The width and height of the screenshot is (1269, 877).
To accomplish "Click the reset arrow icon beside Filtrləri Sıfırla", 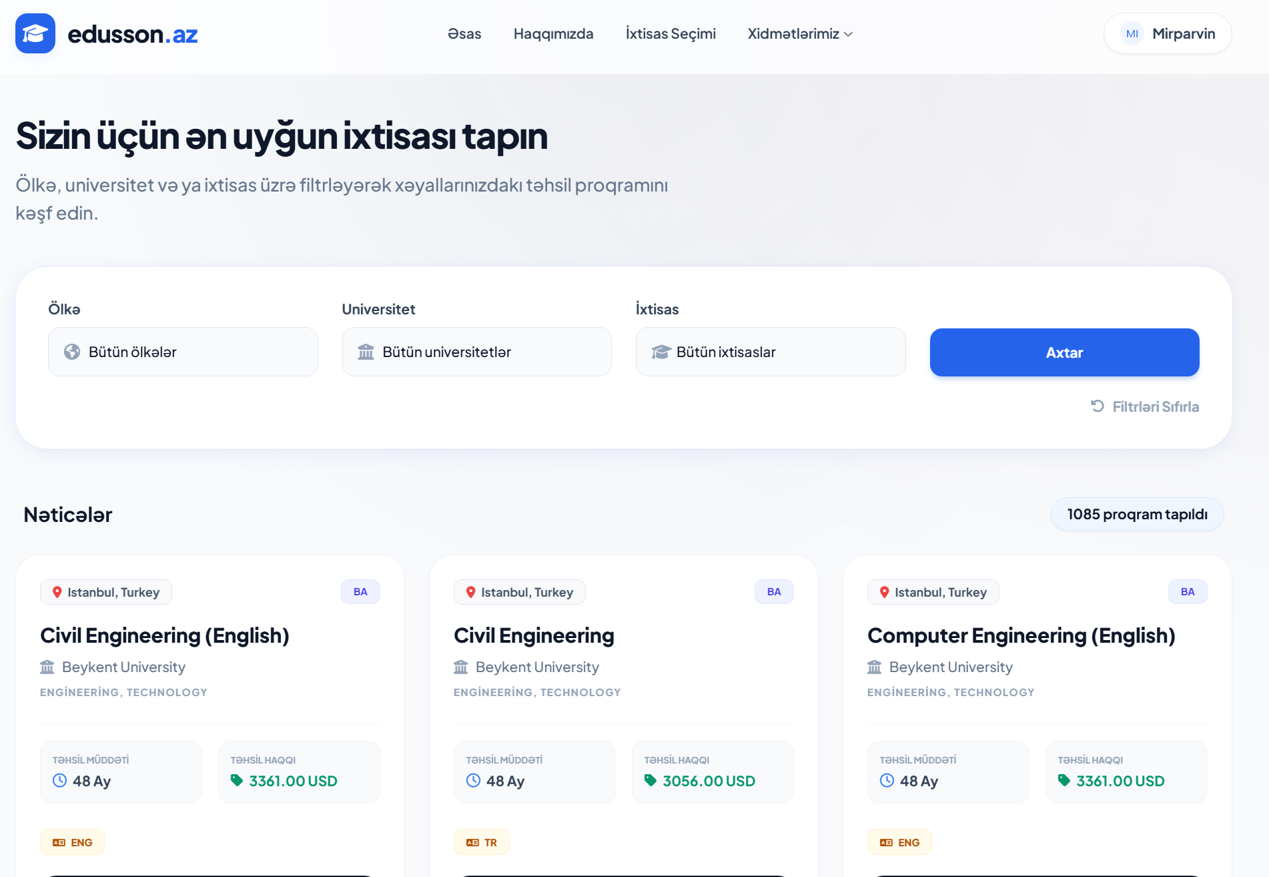I will click(x=1098, y=406).
